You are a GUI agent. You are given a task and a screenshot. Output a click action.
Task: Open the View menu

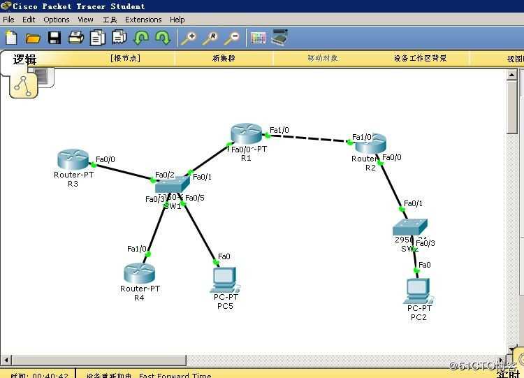click(x=85, y=20)
